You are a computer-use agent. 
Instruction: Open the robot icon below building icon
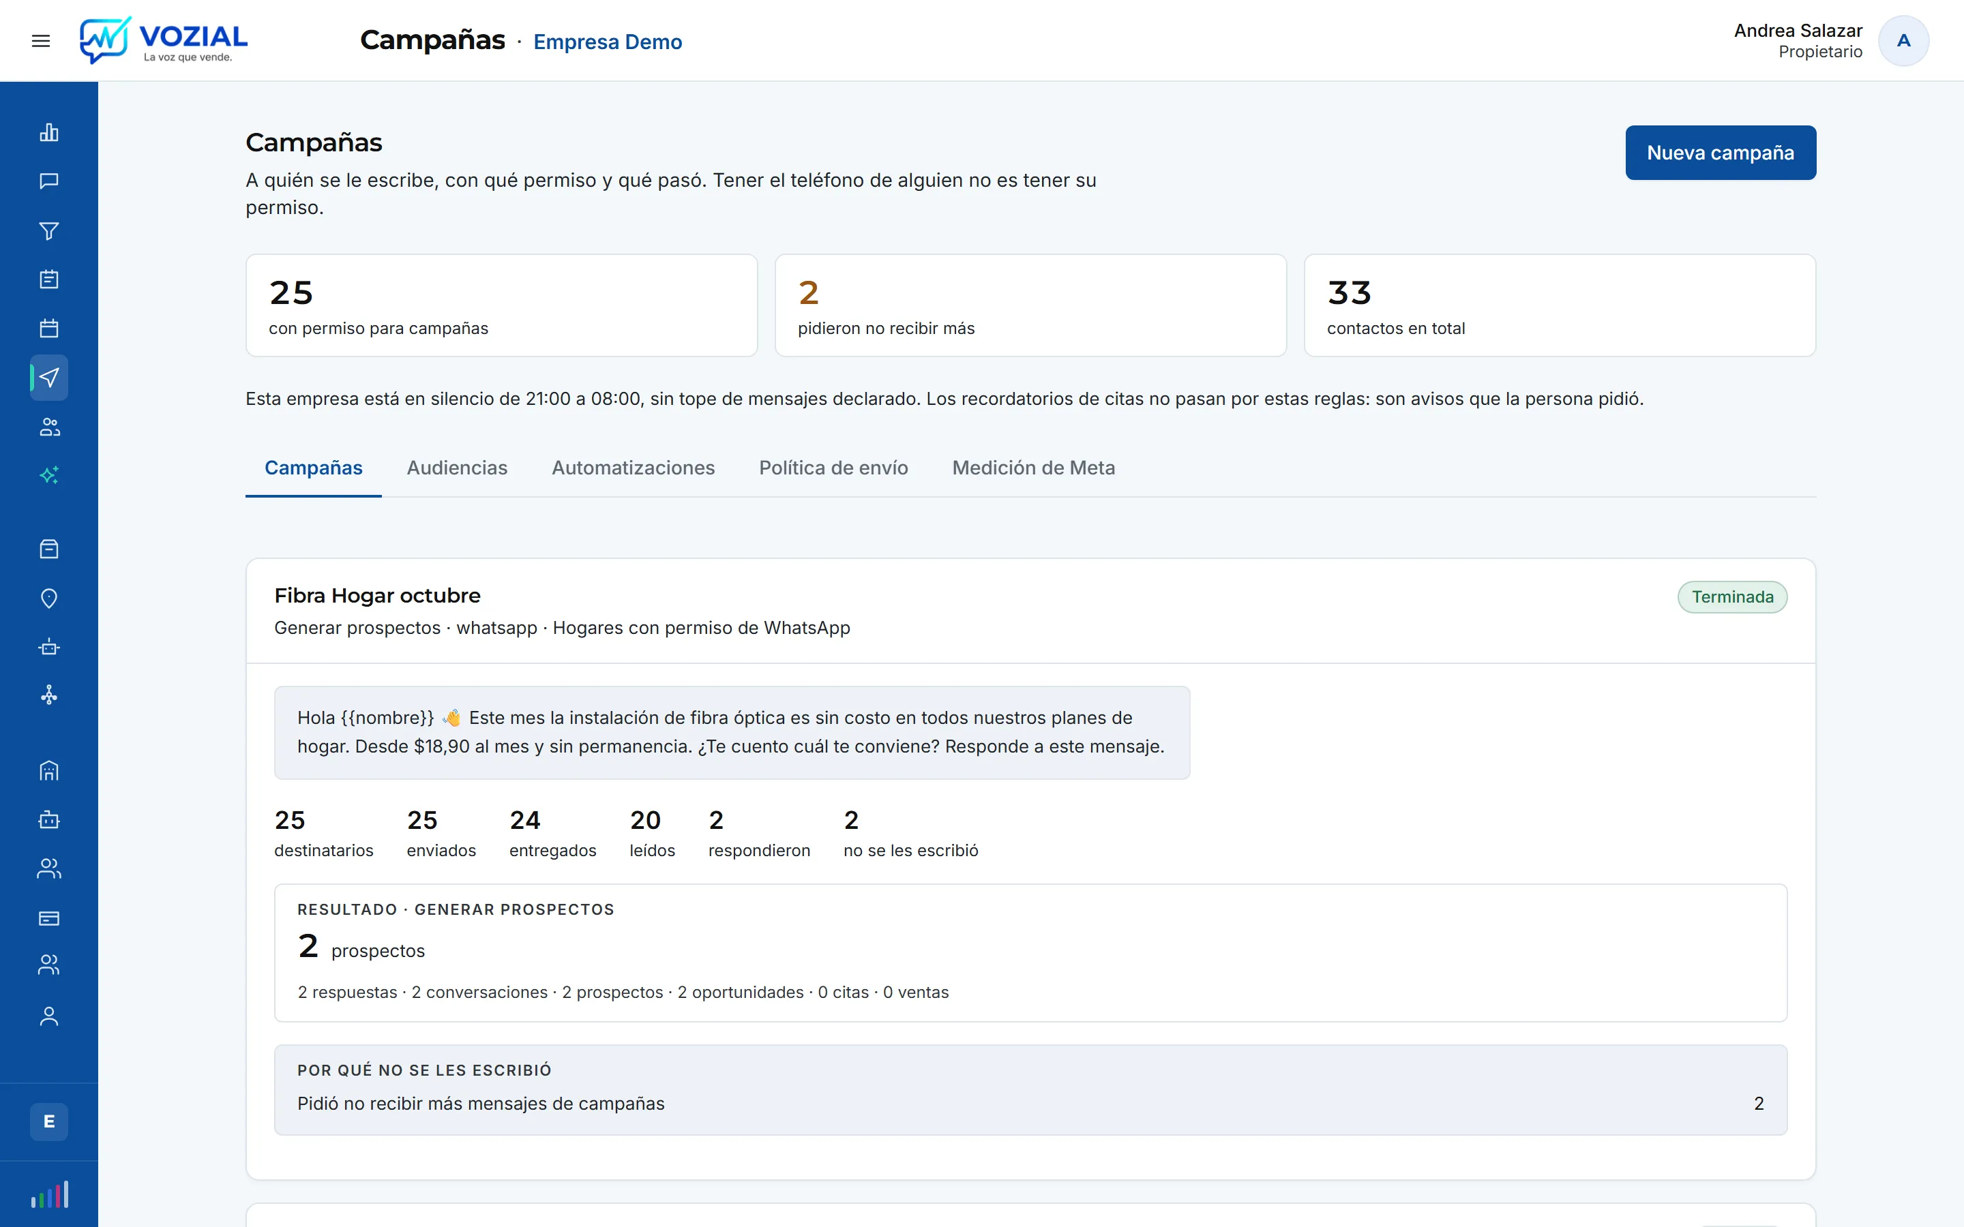pos(48,819)
